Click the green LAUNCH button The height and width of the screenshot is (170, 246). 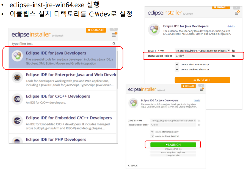173,145
